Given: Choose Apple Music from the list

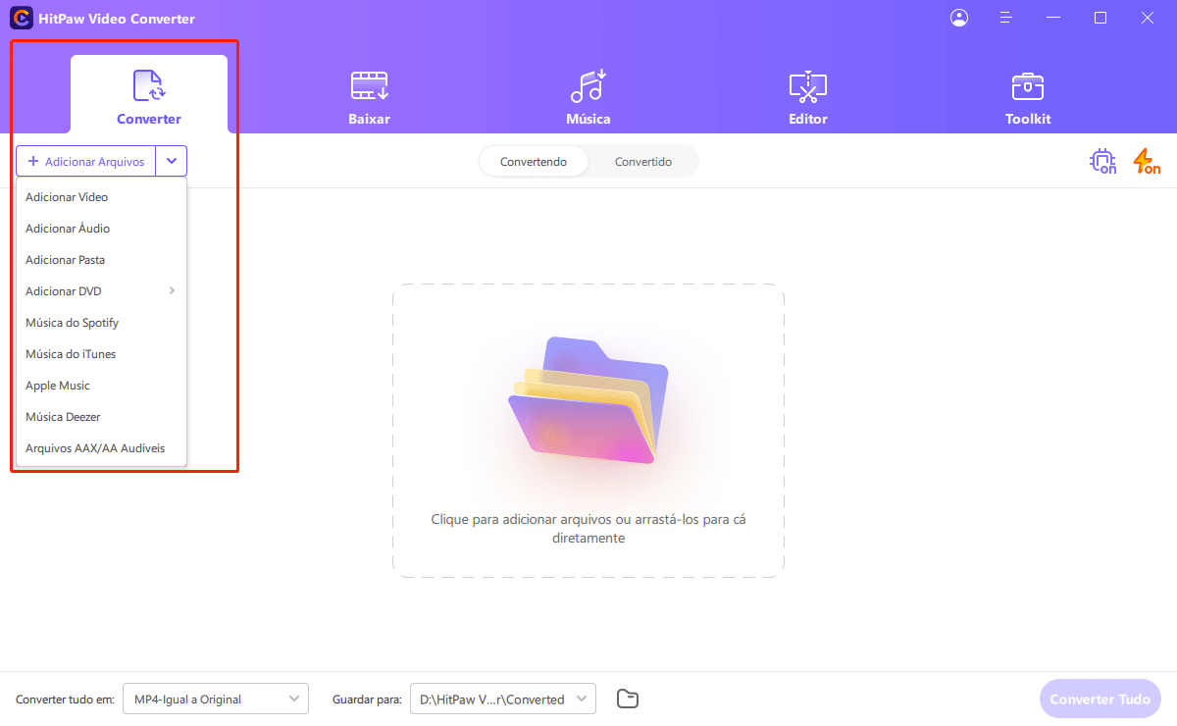Looking at the screenshot, I should [x=101, y=386].
